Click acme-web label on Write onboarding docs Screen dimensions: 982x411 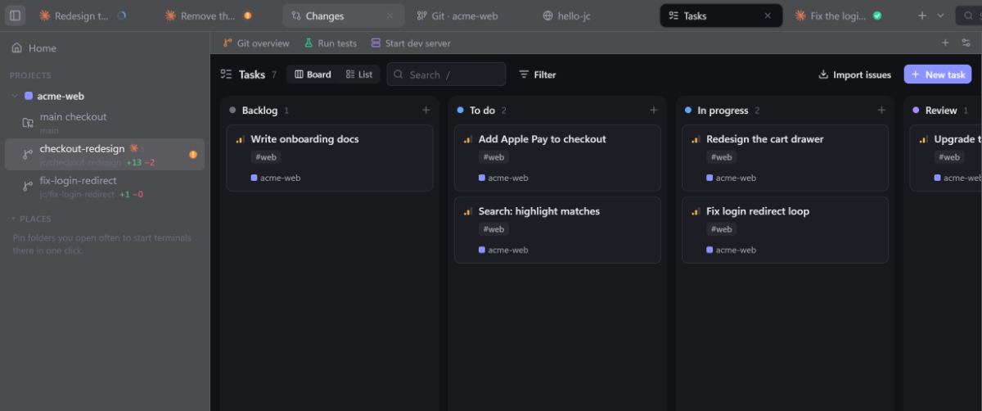276,178
